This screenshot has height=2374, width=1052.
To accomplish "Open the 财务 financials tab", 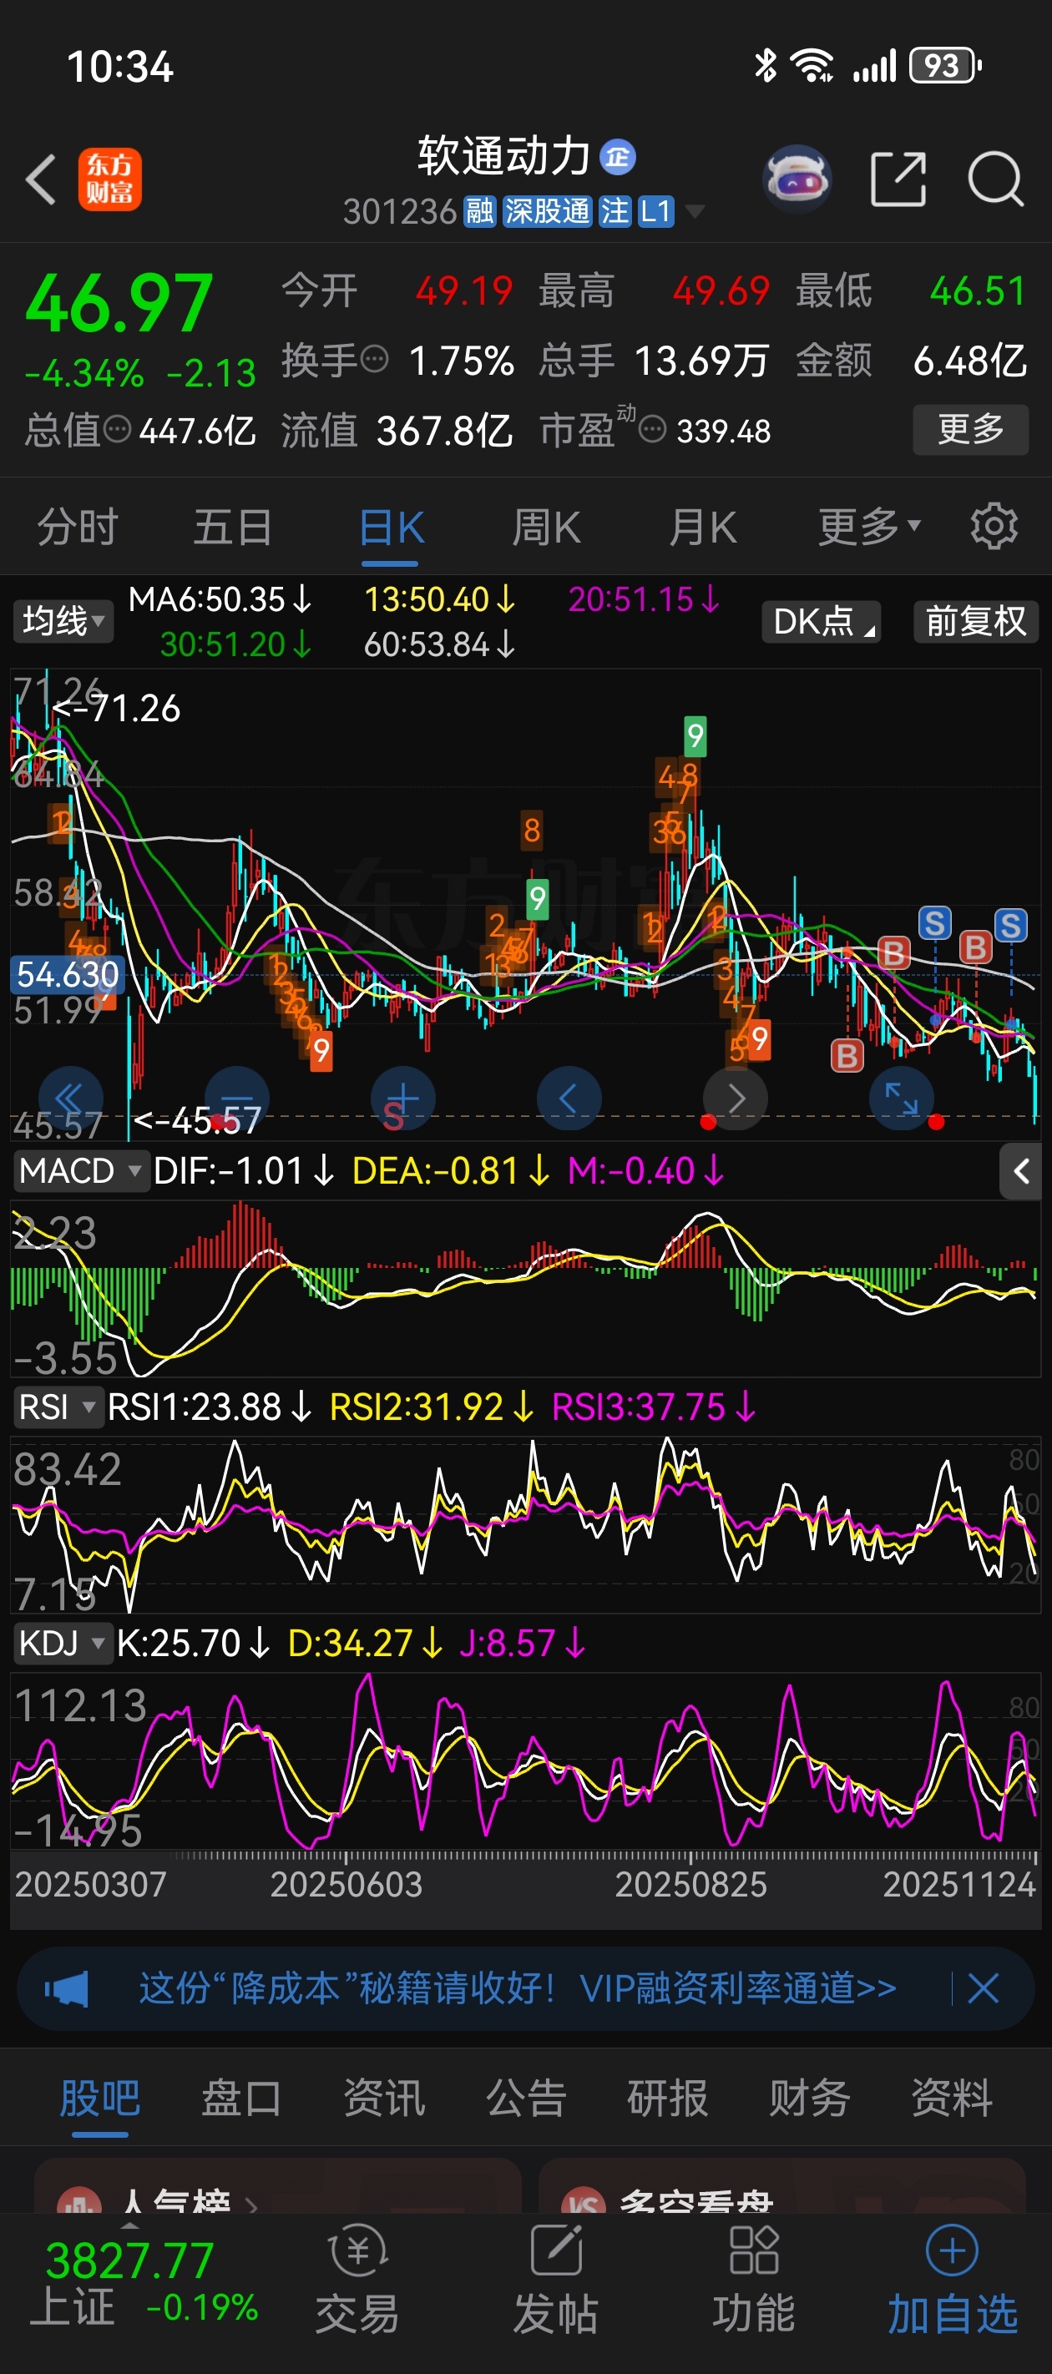I will [x=810, y=2098].
